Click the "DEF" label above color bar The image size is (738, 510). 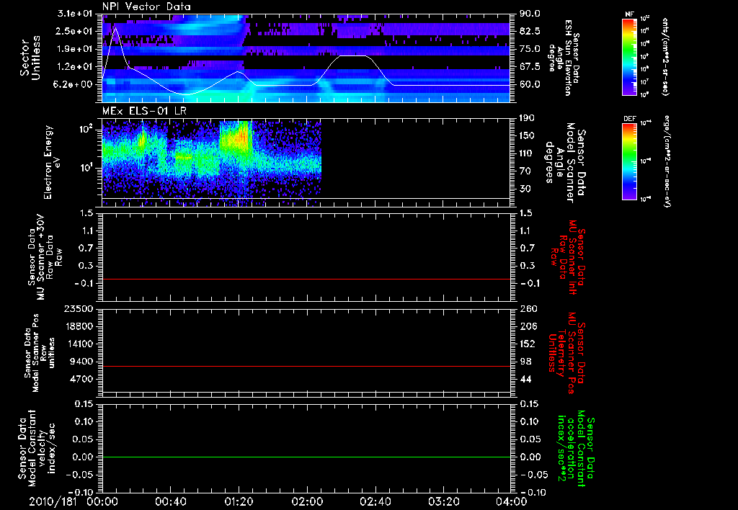point(630,119)
